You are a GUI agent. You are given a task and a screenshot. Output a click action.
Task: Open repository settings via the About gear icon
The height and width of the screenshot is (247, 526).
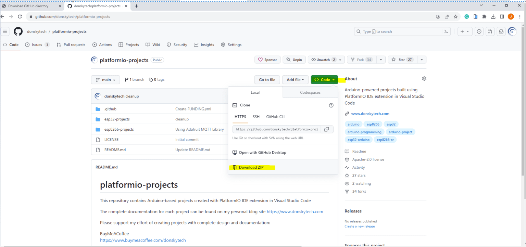click(x=424, y=78)
